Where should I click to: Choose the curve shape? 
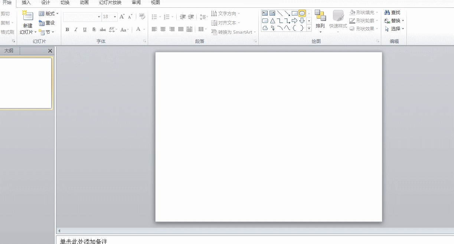coord(287,28)
